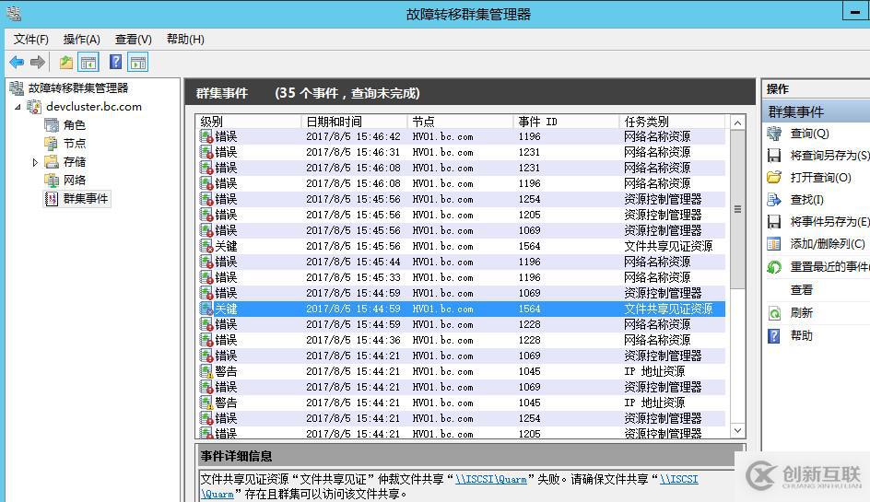
Task: Collapse the devcluster.bc.com tree node
Action: [18, 107]
